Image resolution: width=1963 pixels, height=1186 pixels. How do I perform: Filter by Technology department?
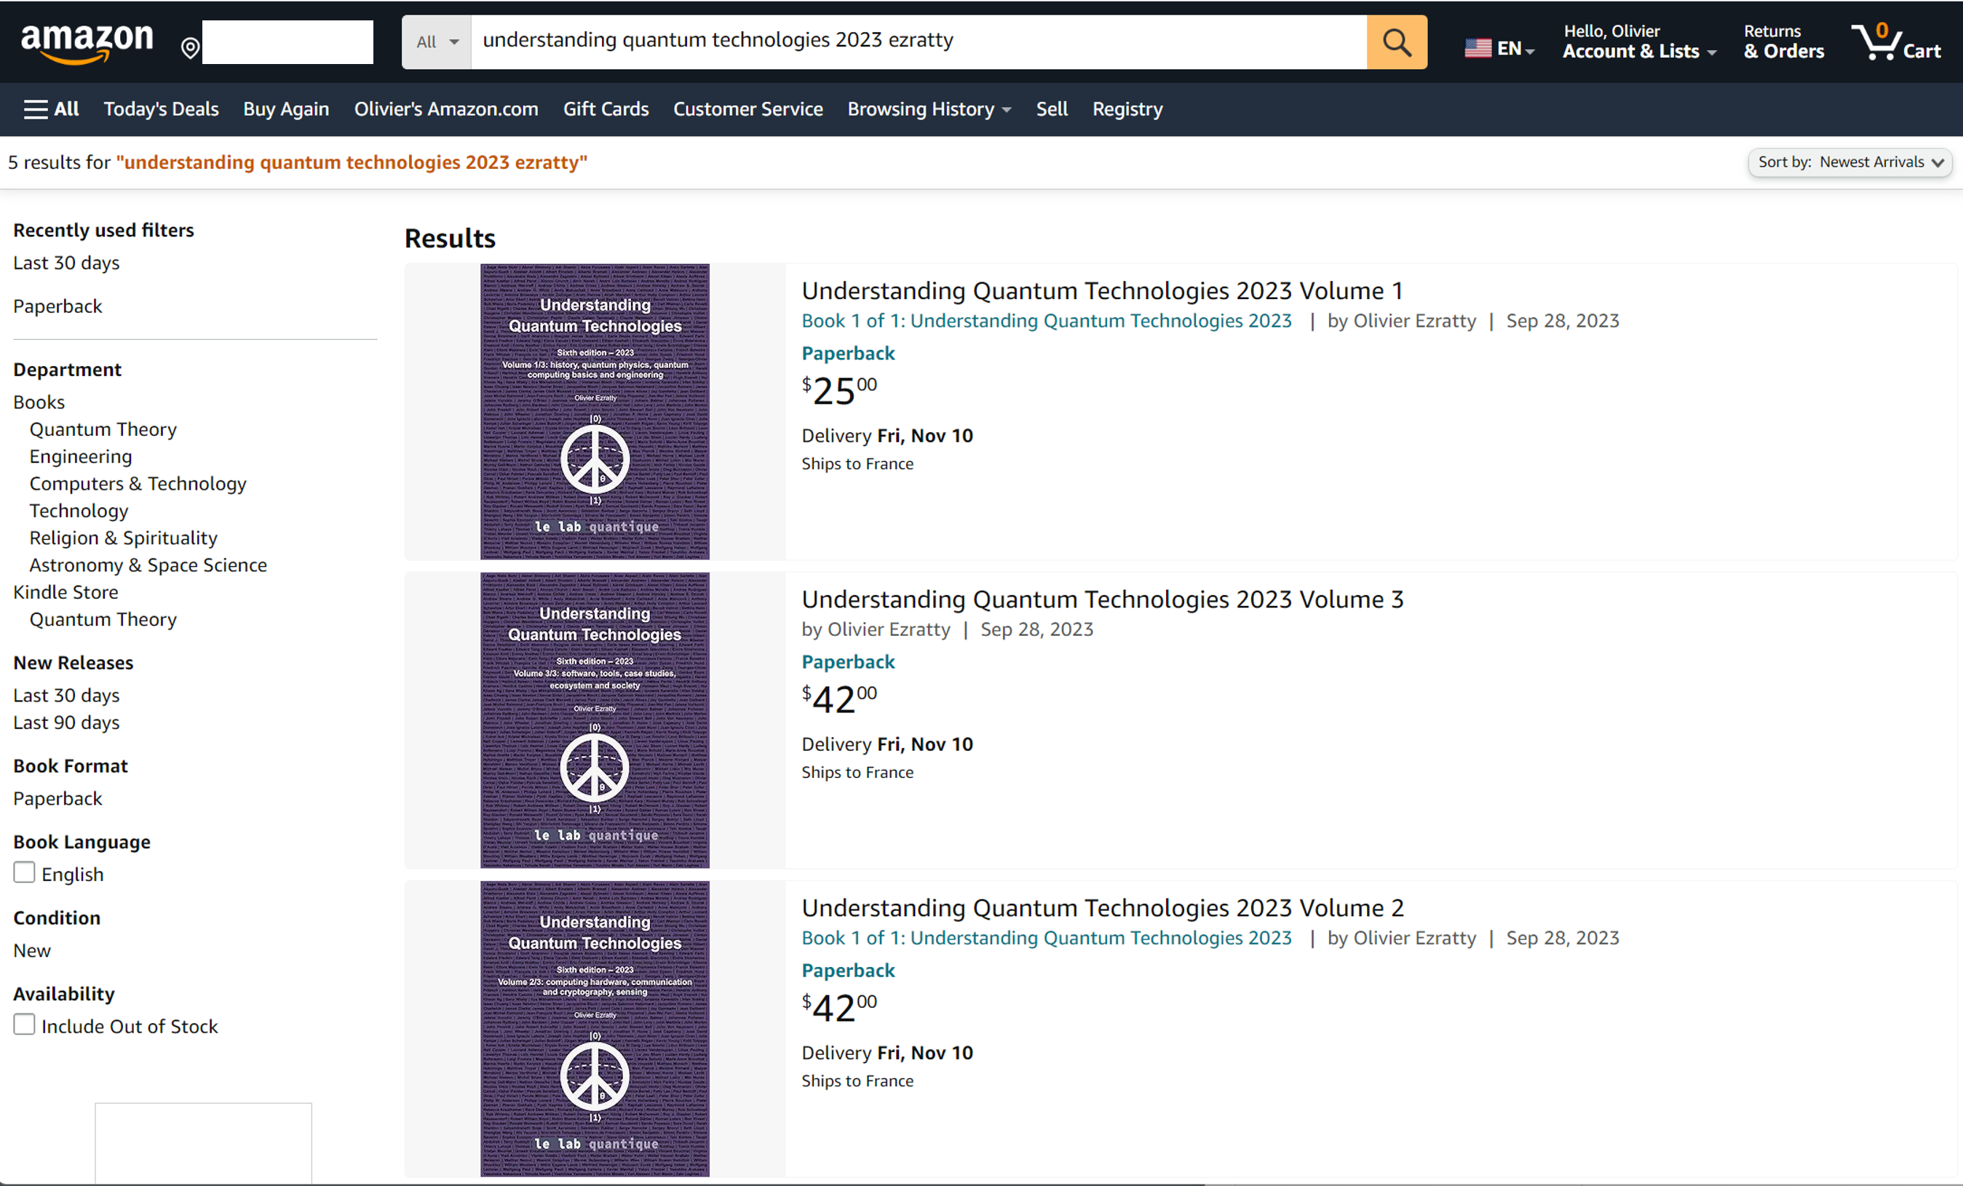[x=78, y=511]
